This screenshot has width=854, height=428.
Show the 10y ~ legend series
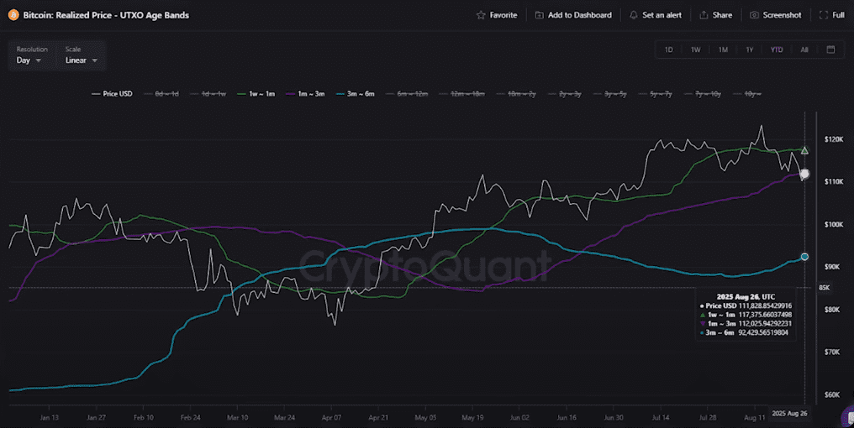752,94
